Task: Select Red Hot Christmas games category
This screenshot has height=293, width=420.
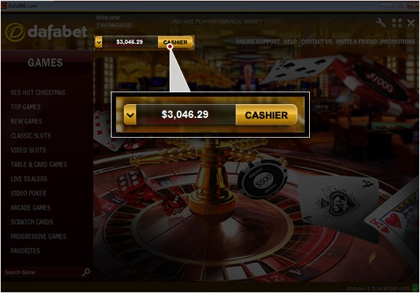Action: [x=38, y=92]
